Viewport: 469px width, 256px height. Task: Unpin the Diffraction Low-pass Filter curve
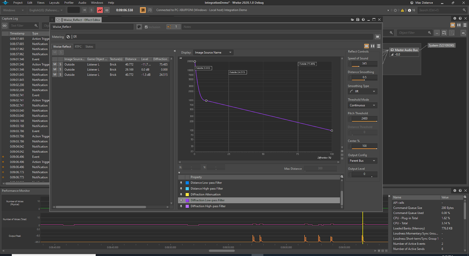(x=181, y=200)
